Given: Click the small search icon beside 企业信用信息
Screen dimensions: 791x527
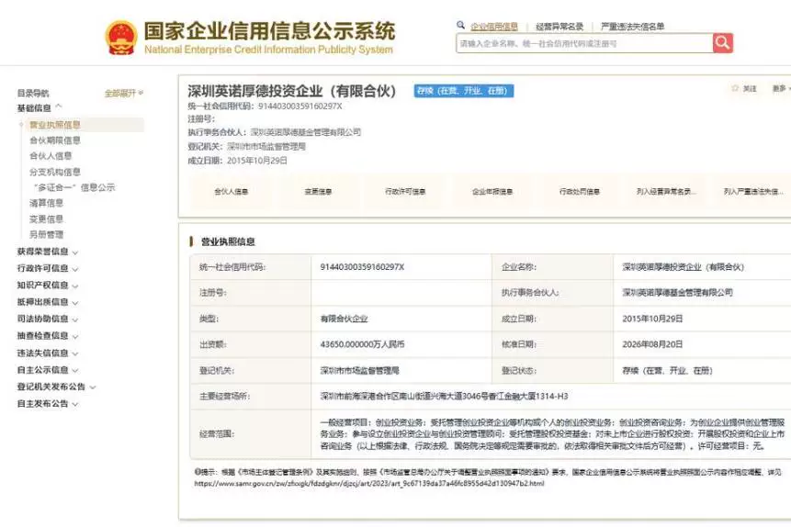Looking at the screenshot, I should [x=460, y=25].
